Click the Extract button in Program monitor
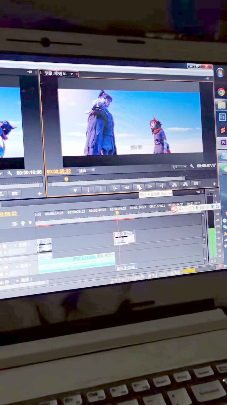Image resolution: width=227 pixels, height=405 pixels. [185, 184]
